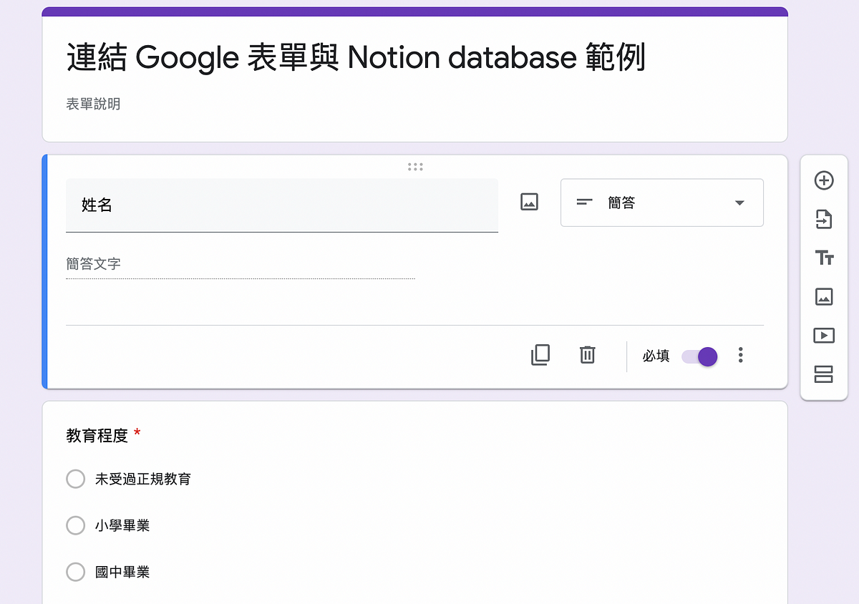Open the 簡答 question type dropdown
Image resolution: width=859 pixels, height=604 pixels.
662,203
